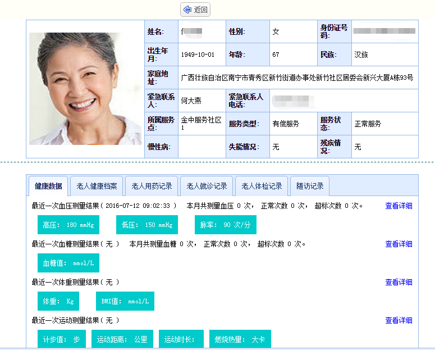This screenshot has height=350, width=435.
Task: Open 查看详细 for weight measurement
Action: [x=399, y=282]
